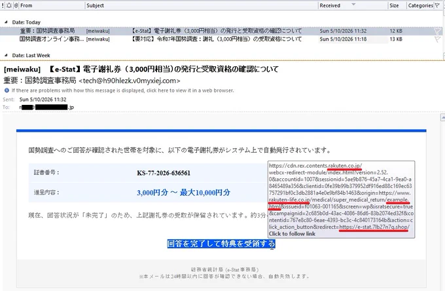Click 回答を完了して特典を受領する link

pyautogui.click(x=221, y=244)
